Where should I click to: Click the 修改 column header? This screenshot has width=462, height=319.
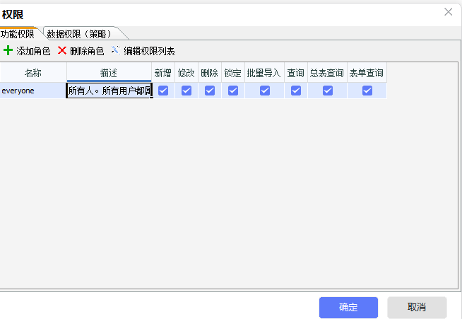pos(186,73)
